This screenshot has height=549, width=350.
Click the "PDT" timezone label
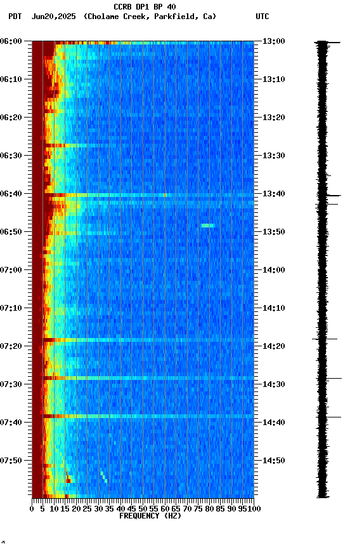tap(15, 17)
